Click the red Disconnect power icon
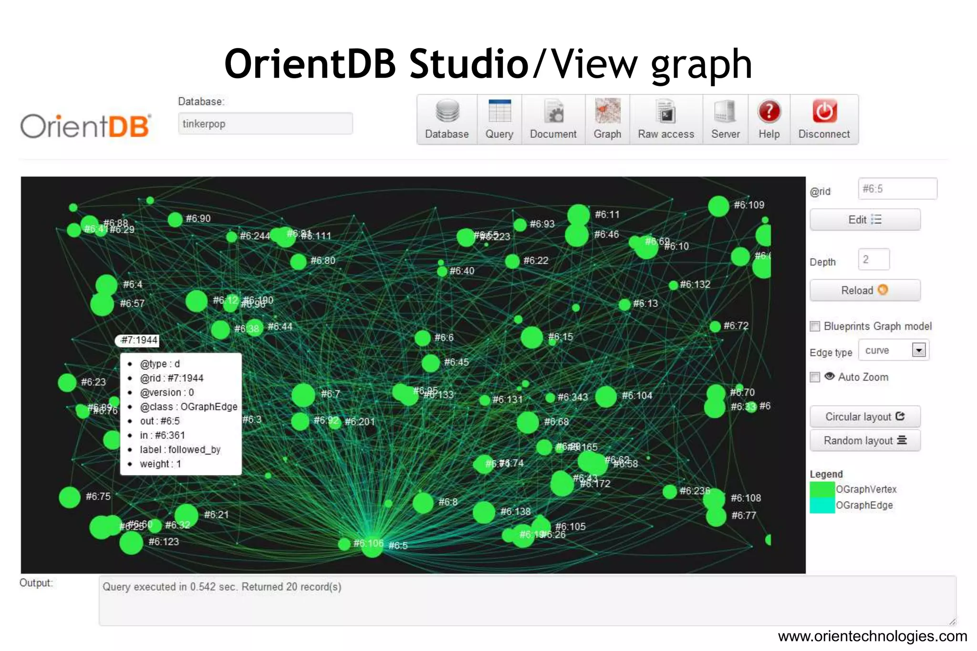This screenshot has height=651, width=977. [x=824, y=112]
